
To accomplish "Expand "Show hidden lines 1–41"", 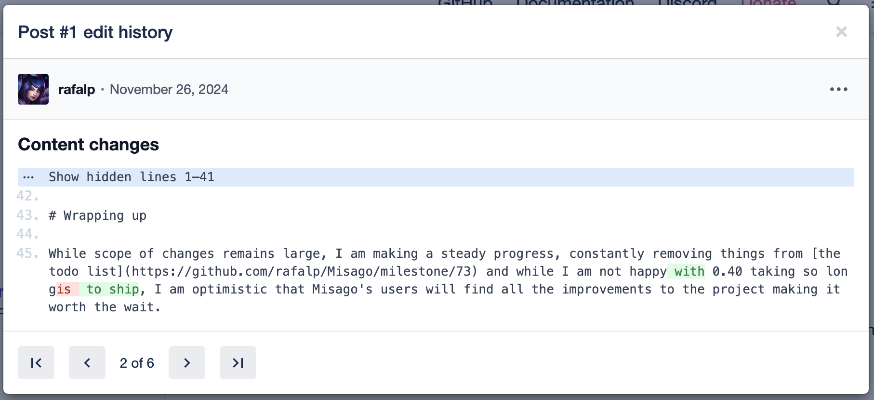I will (131, 177).
